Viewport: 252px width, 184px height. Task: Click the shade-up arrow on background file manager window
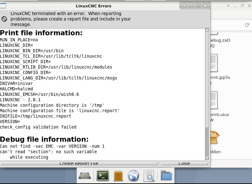click(228, 6)
